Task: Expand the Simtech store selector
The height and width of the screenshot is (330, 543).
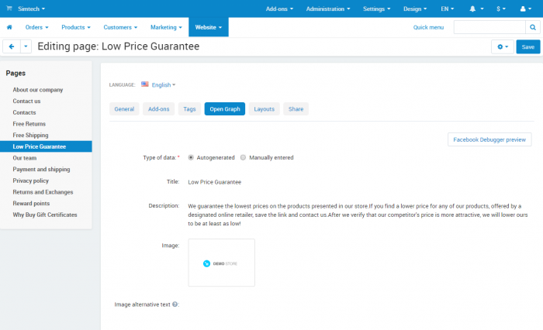Action: point(32,9)
